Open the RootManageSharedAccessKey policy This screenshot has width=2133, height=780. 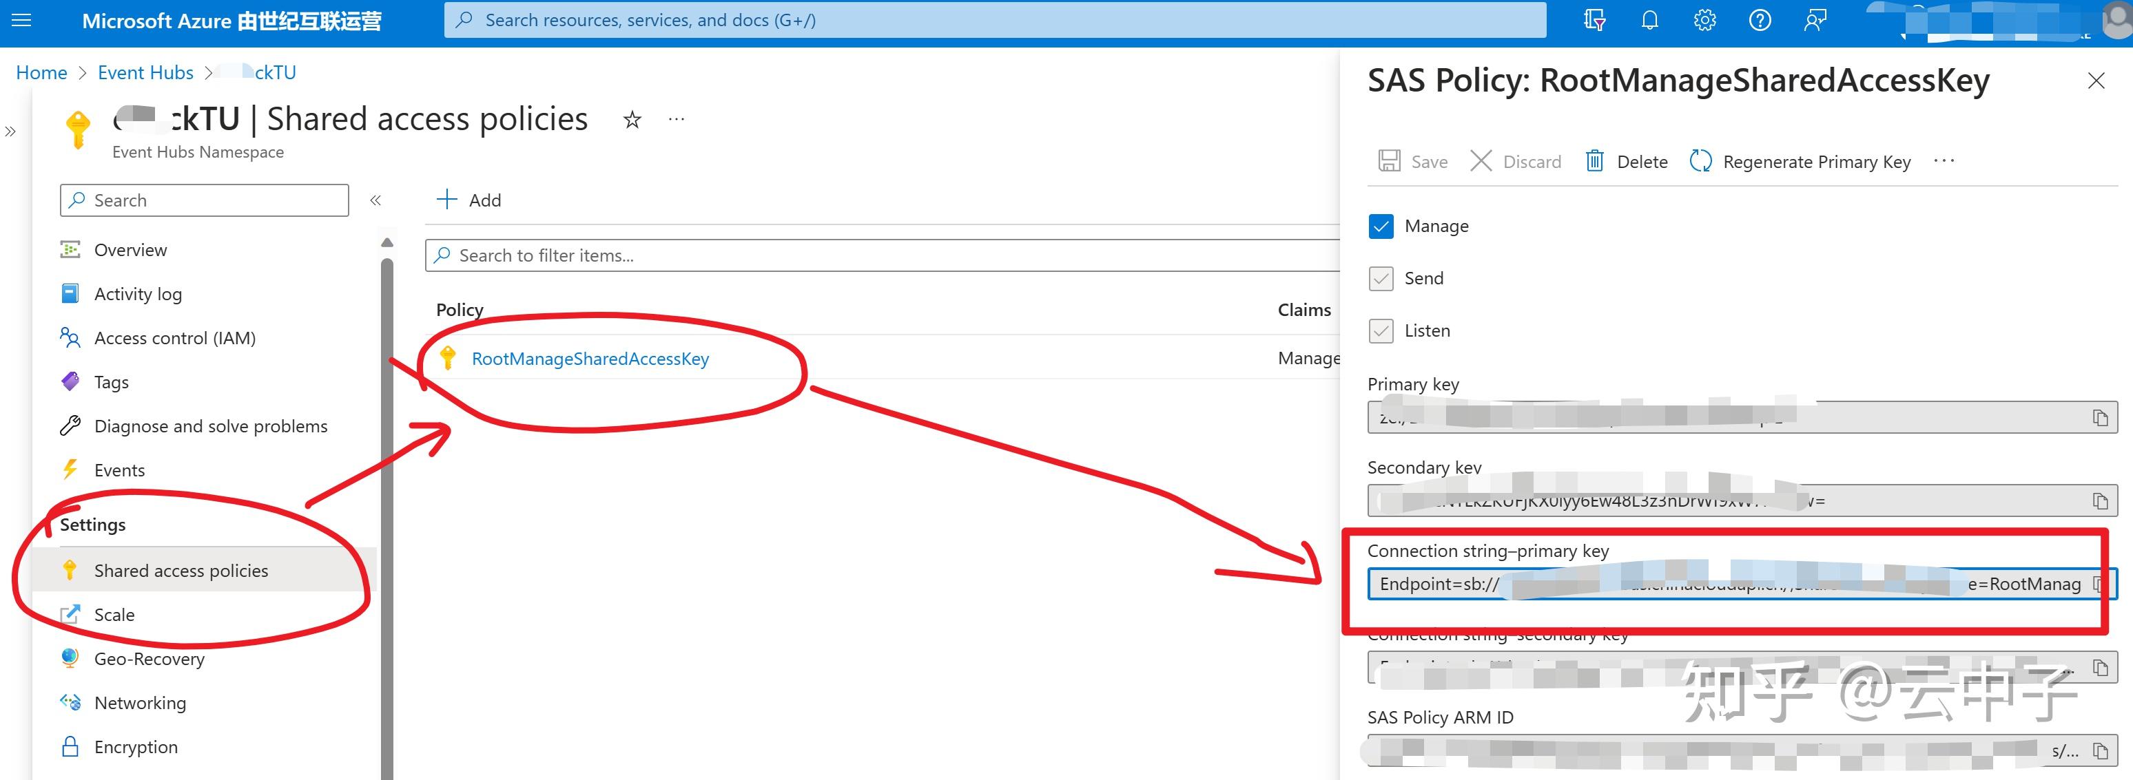coord(590,358)
